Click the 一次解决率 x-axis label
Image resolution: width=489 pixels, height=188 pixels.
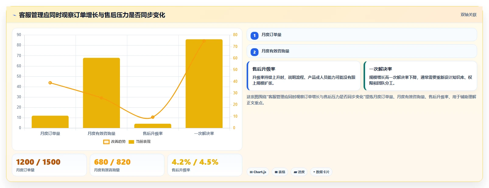pos(204,133)
